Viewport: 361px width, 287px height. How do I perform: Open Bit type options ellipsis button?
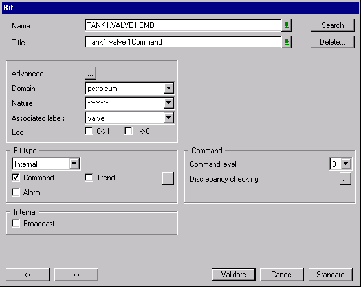[x=168, y=178]
